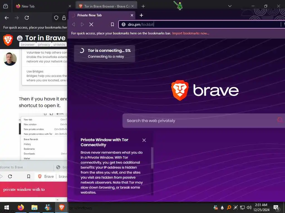Open the notification center in the taskbar
285x213 pixels.
click(276, 208)
